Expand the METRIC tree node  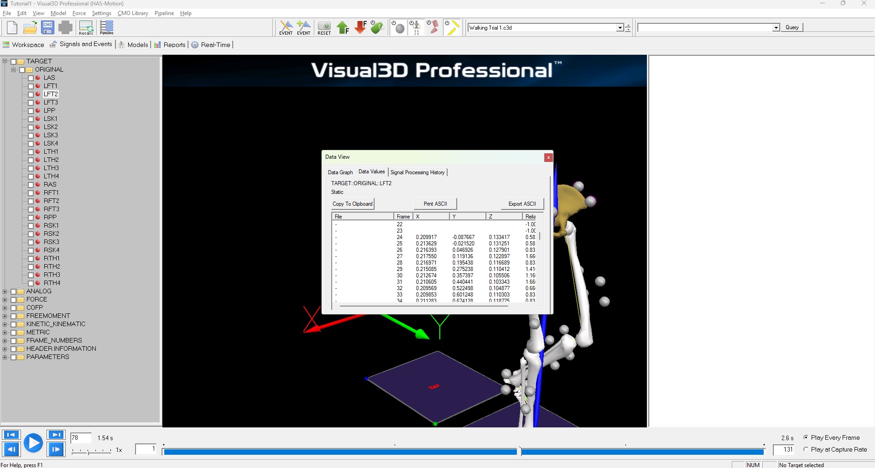pos(5,333)
